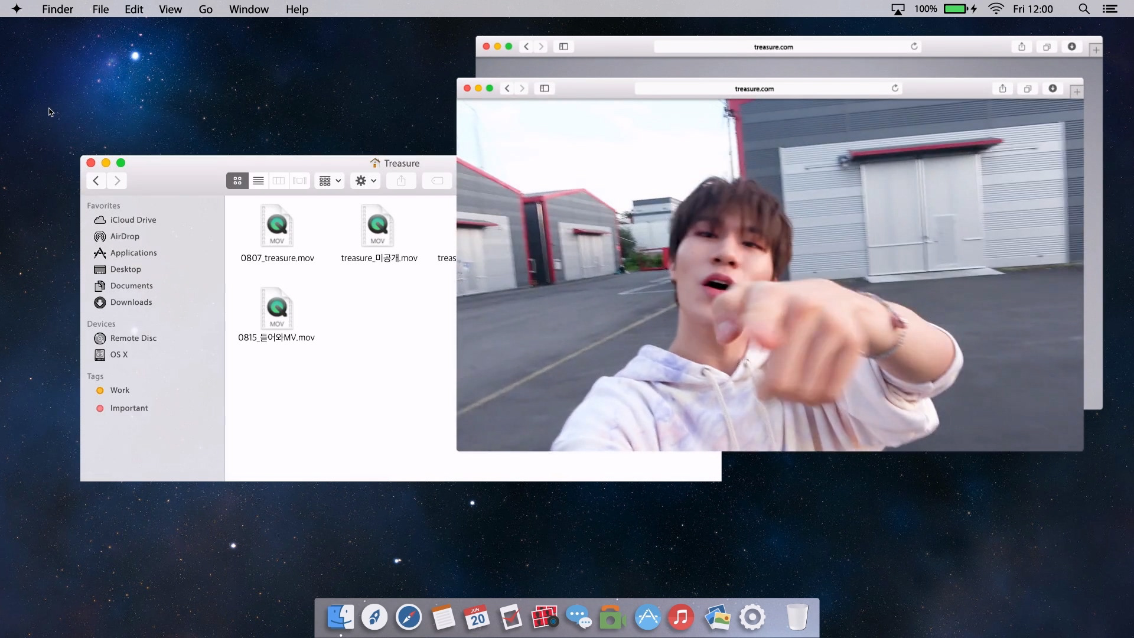Open the View menu
Screen dimensions: 1134x638
(x=170, y=9)
